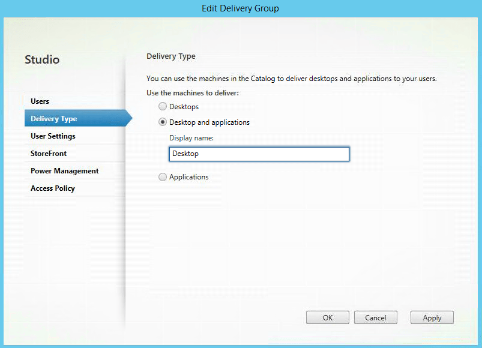The height and width of the screenshot is (348, 482).
Task: Choose Desktop and applications option
Action: tap(163, 122)
